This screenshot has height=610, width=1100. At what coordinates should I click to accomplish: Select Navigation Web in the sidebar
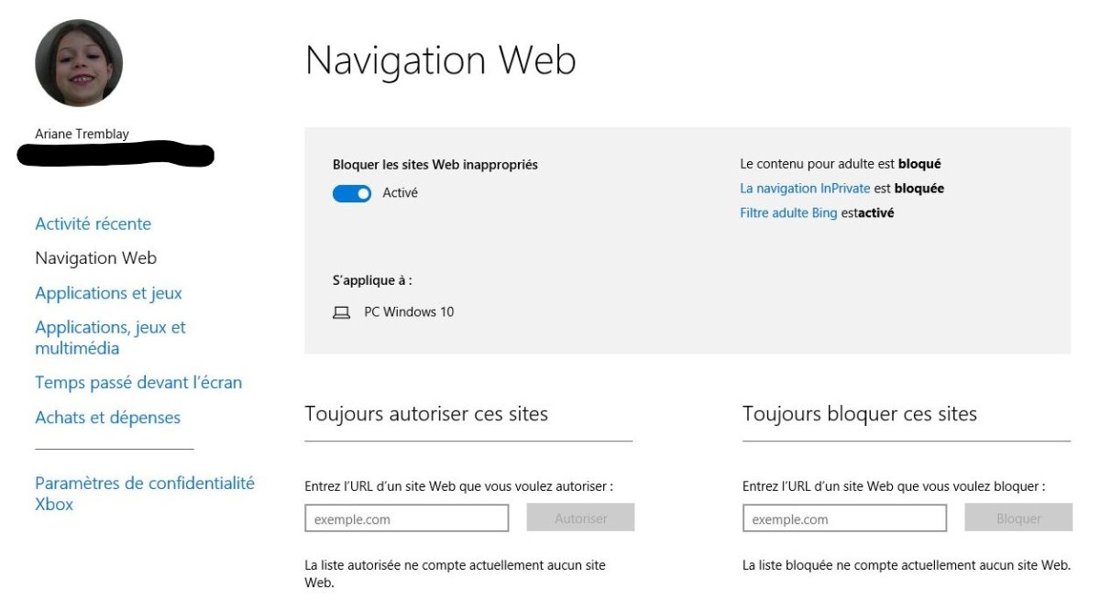coord(95,258)
